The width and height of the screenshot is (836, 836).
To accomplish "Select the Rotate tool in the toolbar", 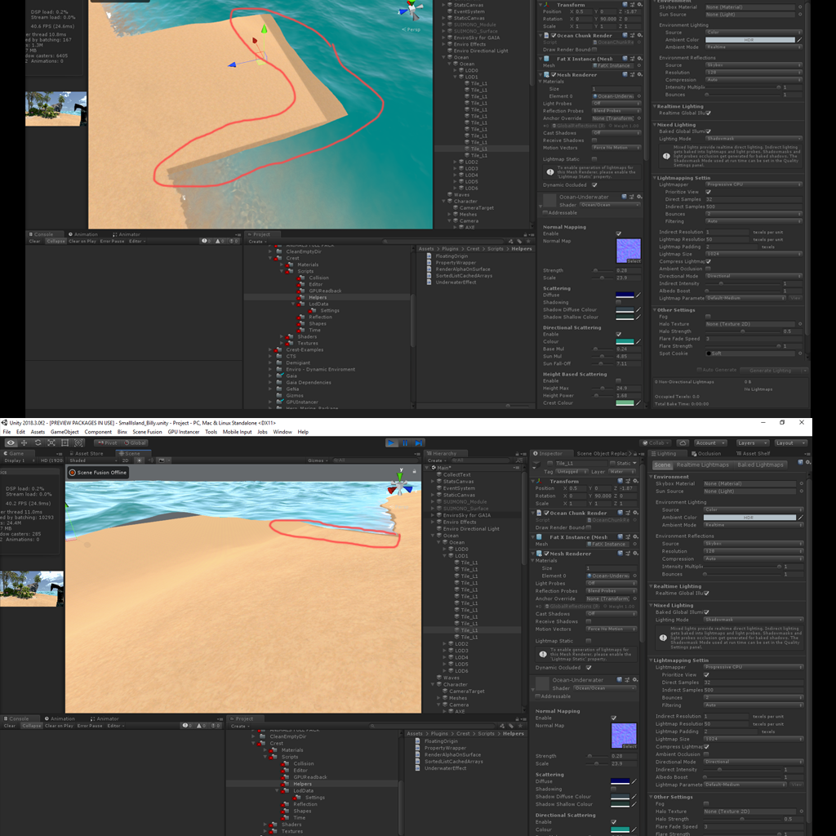I will [x=38, y=442].
